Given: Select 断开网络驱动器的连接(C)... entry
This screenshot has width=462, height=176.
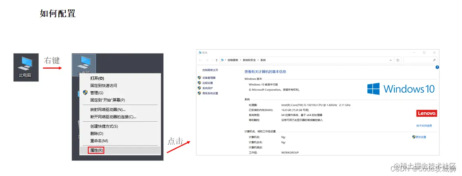Looking at the screenshot, I should pyautogui.click(x=113, y=117).
